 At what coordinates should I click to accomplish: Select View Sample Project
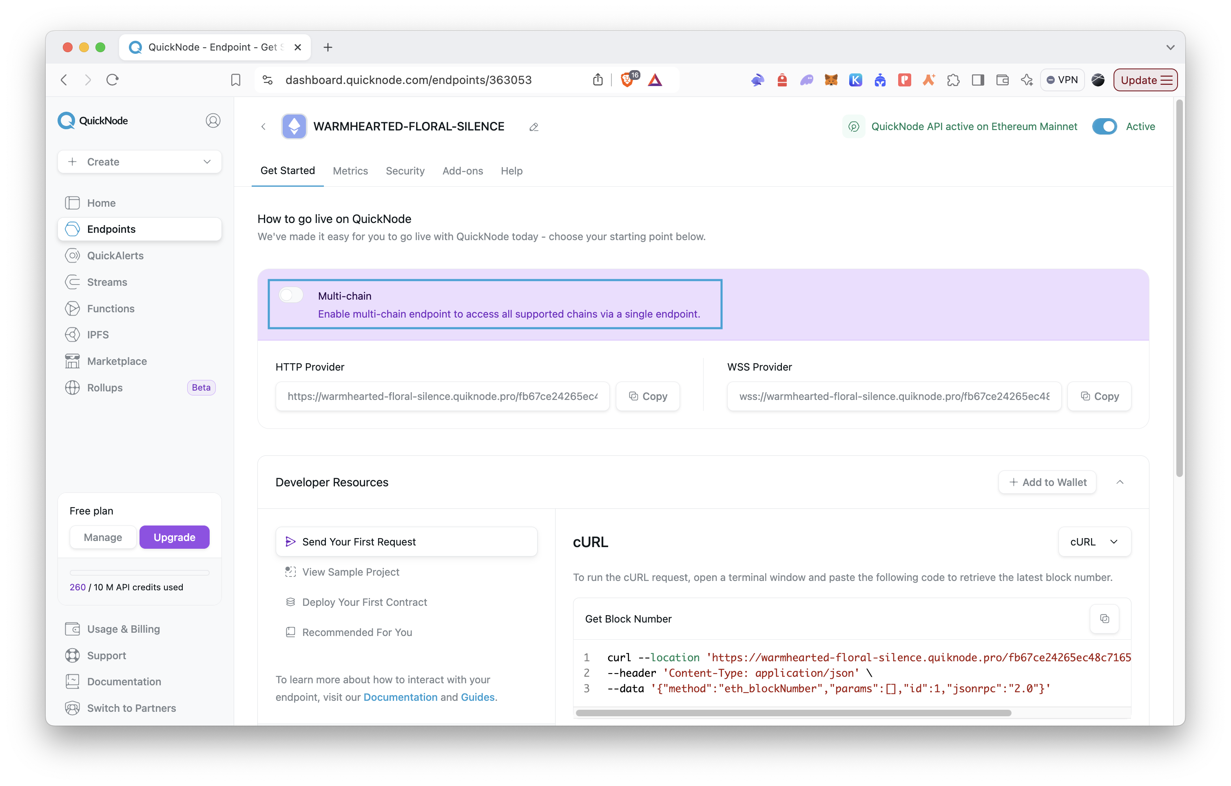[406, 572]
